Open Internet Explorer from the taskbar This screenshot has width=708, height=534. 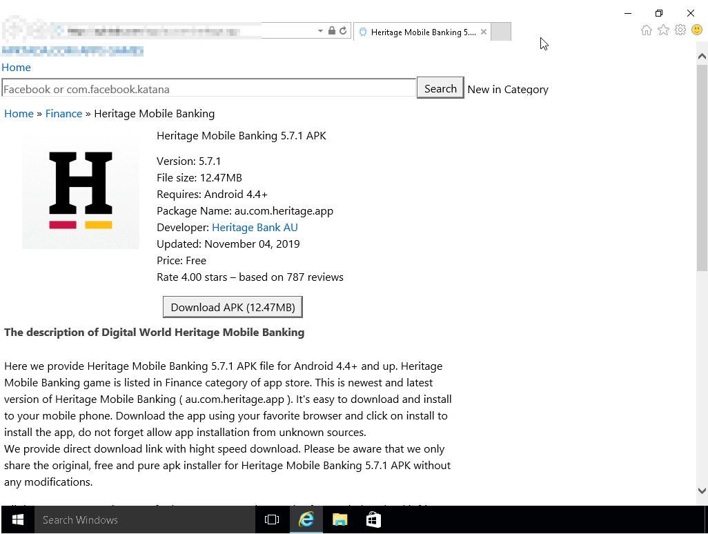(306, 520)
